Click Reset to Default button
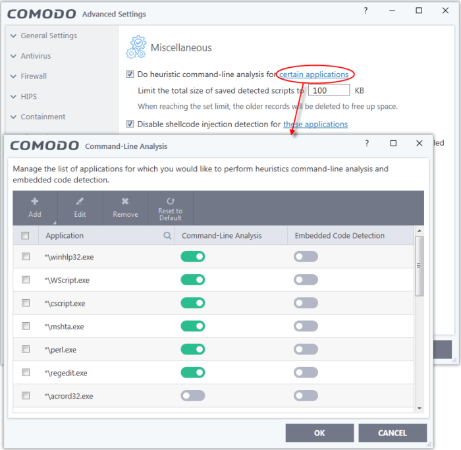The image size is (461, 450). [170, 208]
